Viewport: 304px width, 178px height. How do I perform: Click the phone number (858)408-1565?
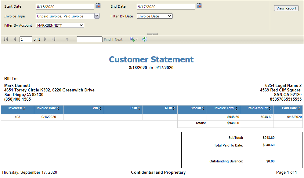pyautogui.click(x=17, y=99)
